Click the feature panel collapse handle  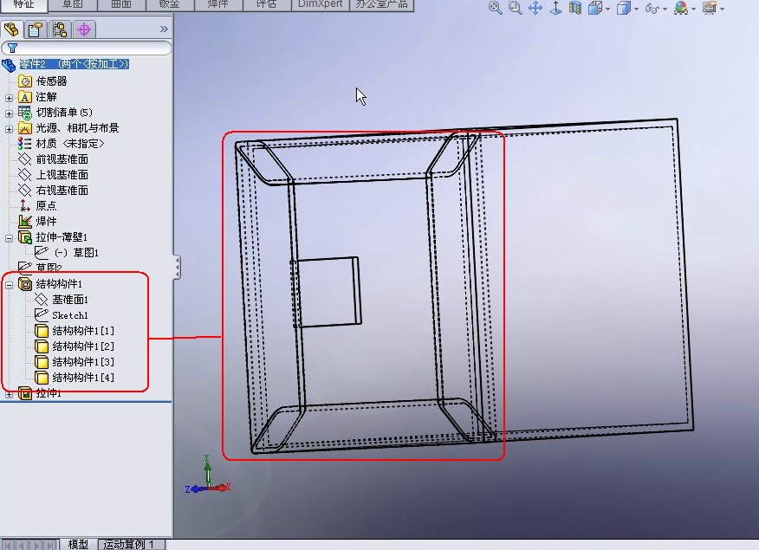pos(177,267)
